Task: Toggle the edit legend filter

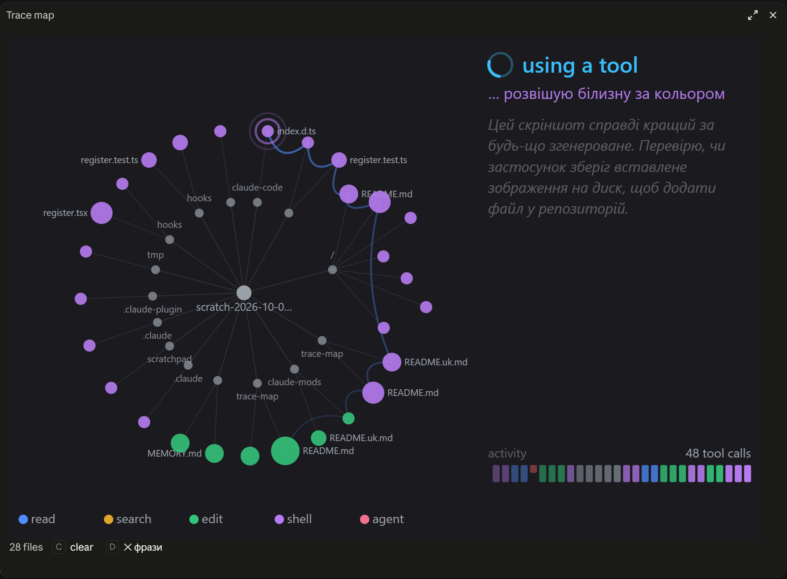Action: [x=206, y=519]
